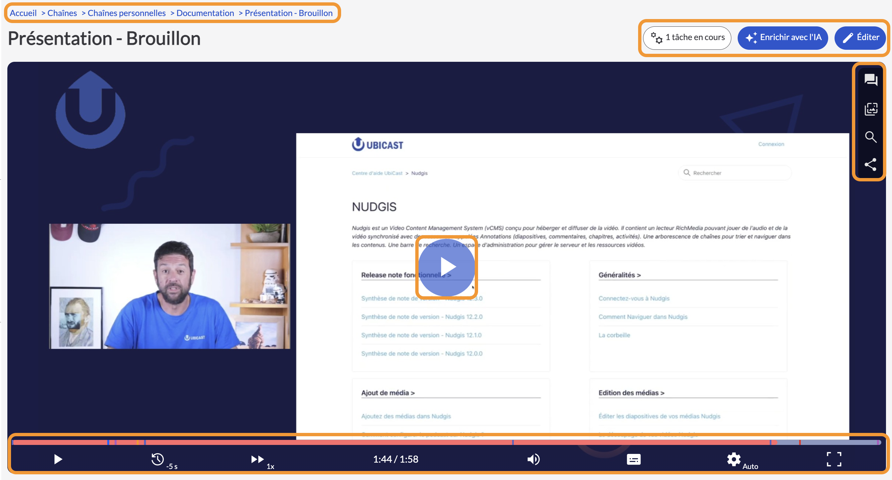Click the speaker webcam video thumbnail

pos(170,286)
